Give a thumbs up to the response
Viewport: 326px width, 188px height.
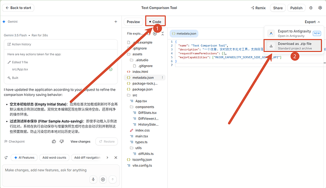click(x=54, y=141)
